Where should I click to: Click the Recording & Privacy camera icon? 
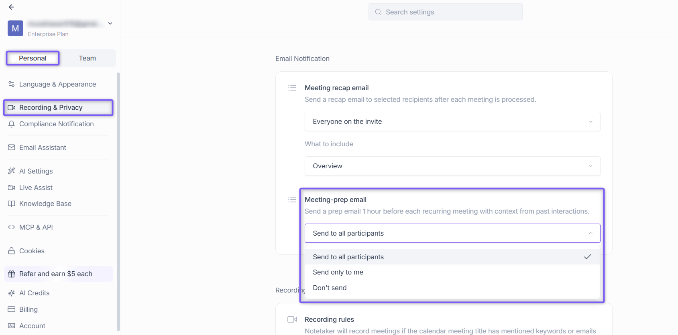(x=12, y=107)
